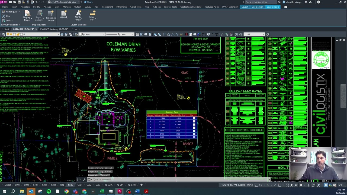Click the Workspace Switching gear icon in status bar
The width and height of the screenshot is (347, 195).
[301, 185]
